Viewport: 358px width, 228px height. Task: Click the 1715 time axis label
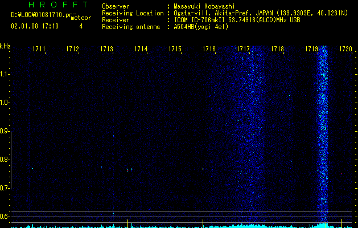(175, 49)
